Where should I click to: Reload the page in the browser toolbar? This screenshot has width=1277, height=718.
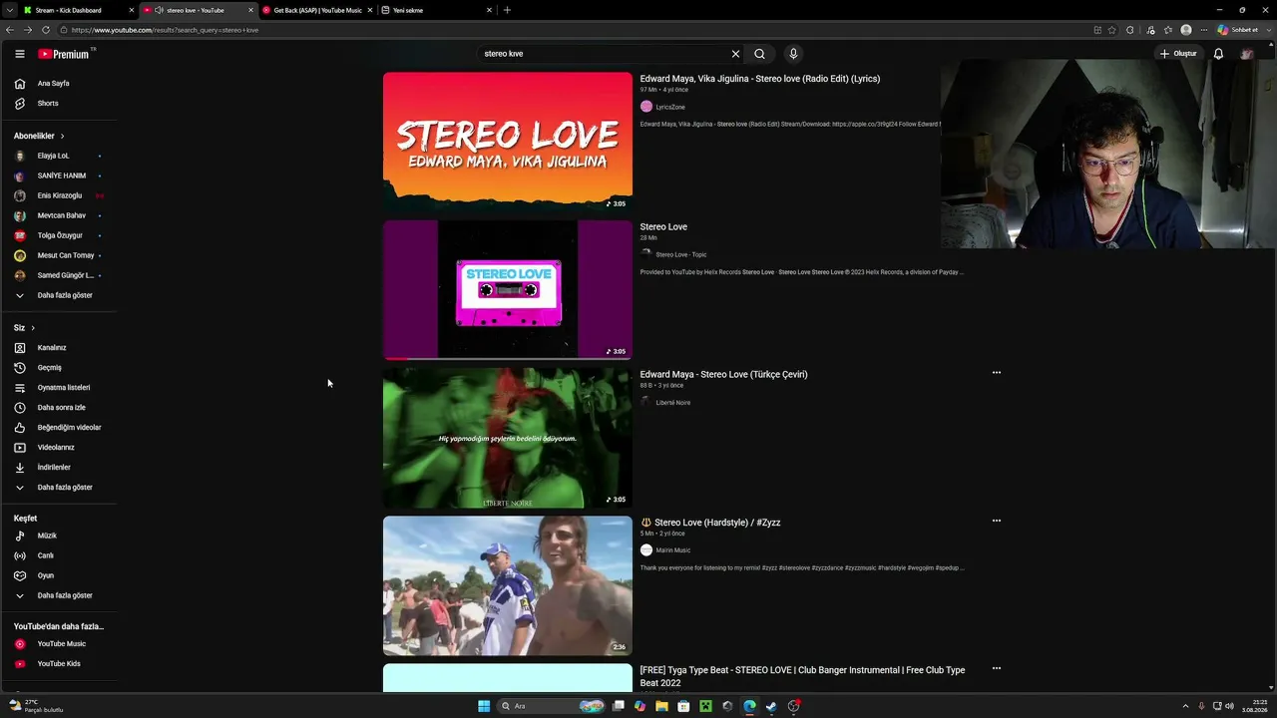[x=45, y=30]
